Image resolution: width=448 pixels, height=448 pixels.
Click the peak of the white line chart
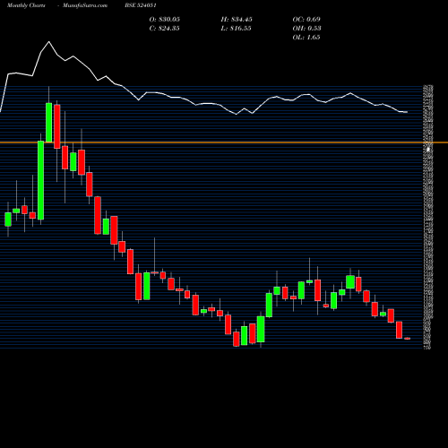49,42
